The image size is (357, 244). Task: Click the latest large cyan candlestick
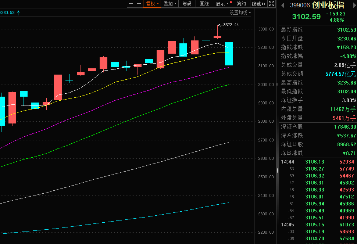[x=229, y=54]
